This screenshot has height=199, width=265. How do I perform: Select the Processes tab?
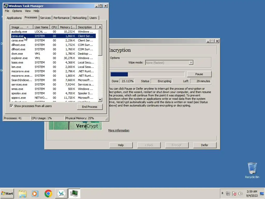click(31, 17)
